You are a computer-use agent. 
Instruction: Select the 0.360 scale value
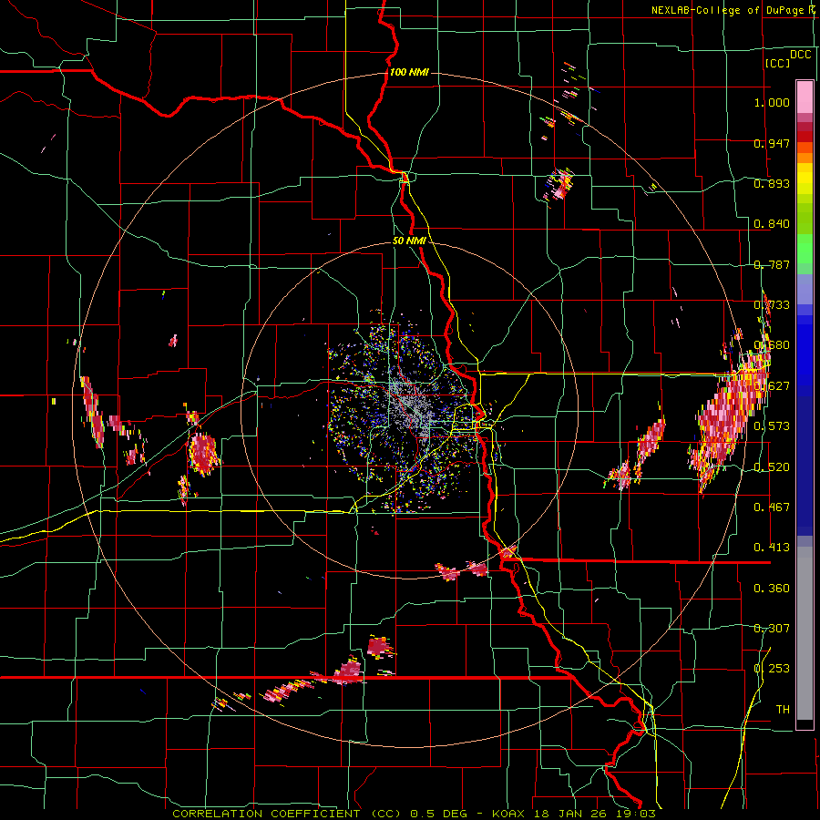772,589
